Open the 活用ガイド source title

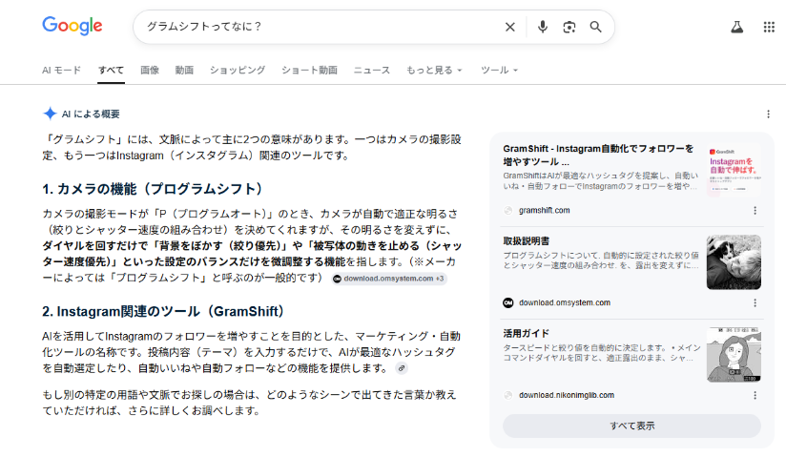point(526,334)
